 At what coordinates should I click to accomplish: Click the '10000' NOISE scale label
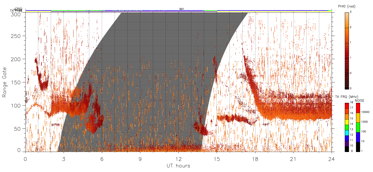(365, 113)
